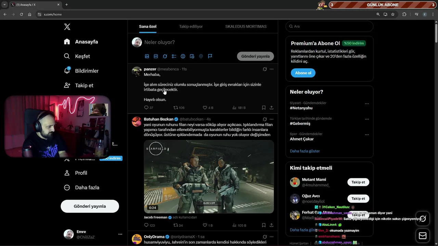This screenshot has width=438, height=246.
Task: Like panzer's post with 4 B likes
Action: click(205, 108)
